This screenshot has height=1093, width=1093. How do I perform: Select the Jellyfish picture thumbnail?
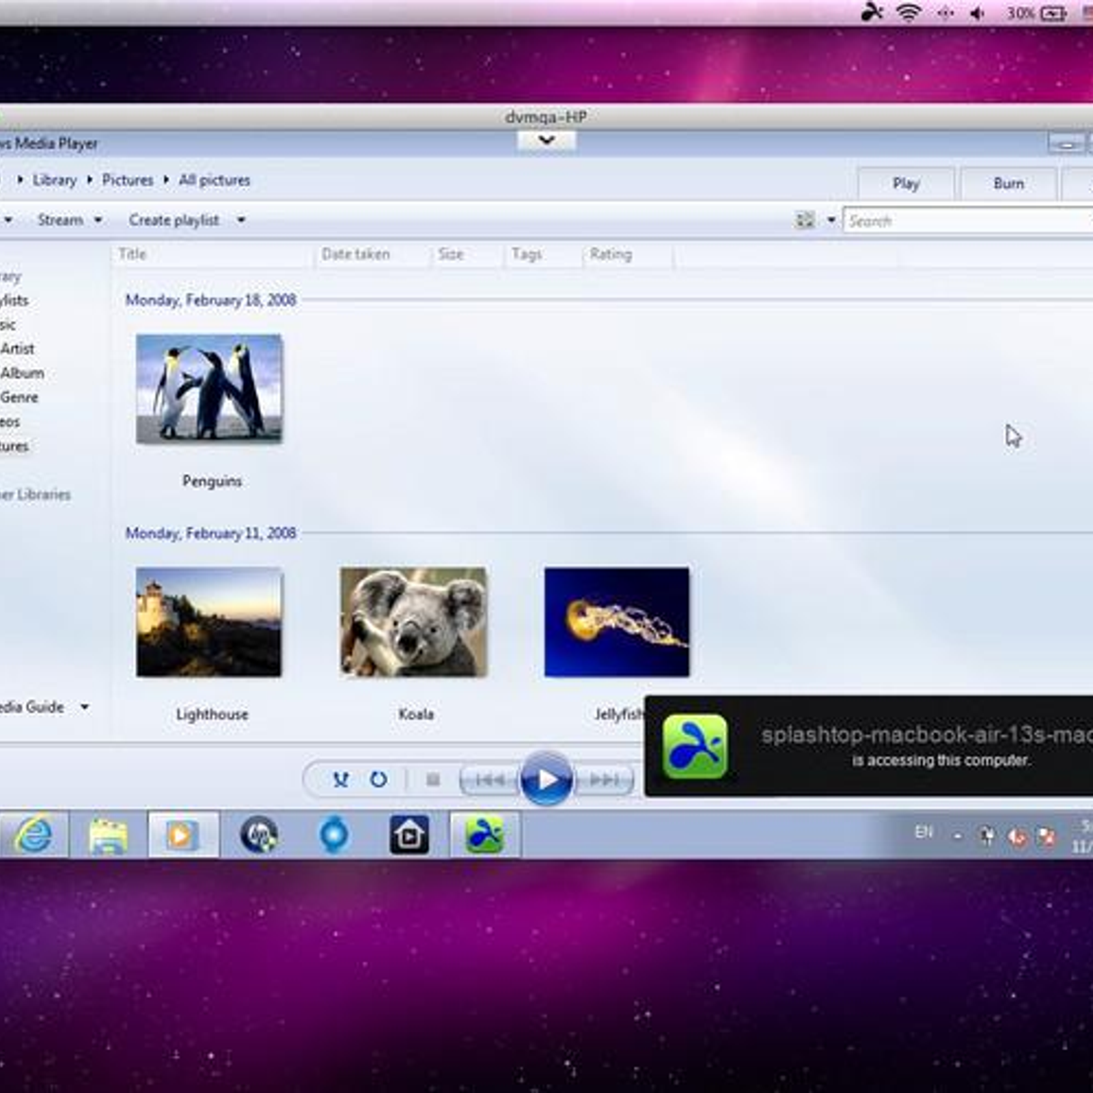617,622
